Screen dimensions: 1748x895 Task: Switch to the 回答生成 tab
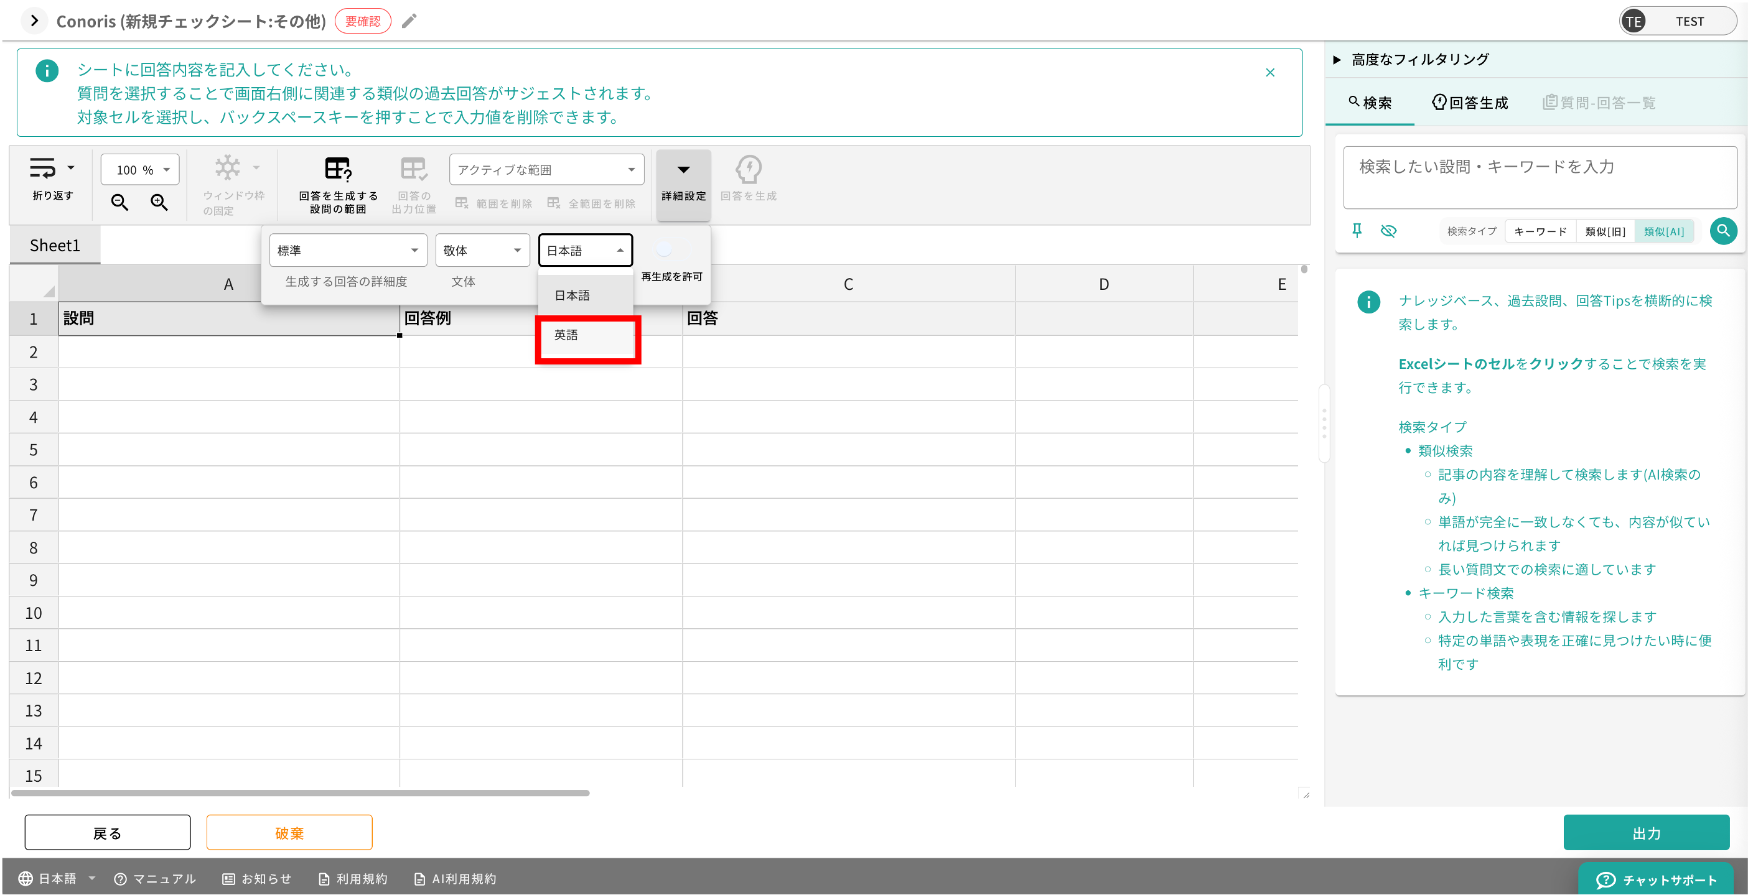pyautogui.click(x=1470, y=103)
